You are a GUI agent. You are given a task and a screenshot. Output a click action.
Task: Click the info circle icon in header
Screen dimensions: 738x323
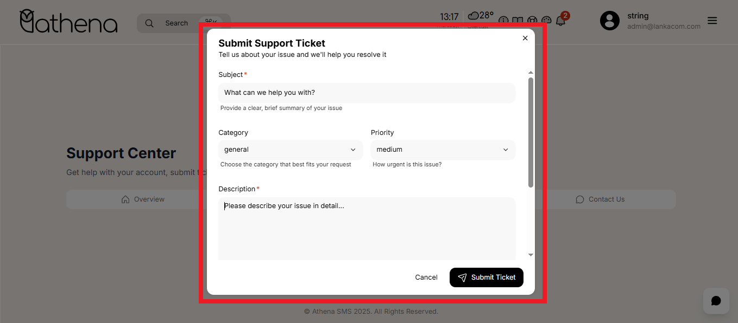click(503, 21)
